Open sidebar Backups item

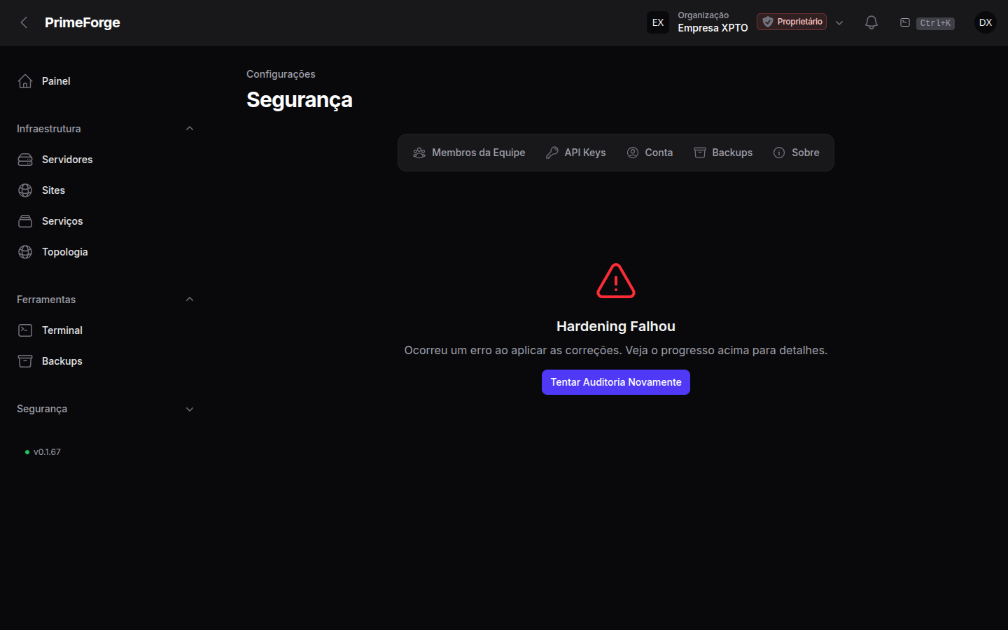click(105, 361)
